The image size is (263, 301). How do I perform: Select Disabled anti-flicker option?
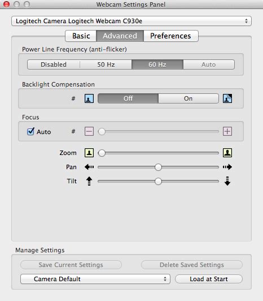[x=54, y=64]
